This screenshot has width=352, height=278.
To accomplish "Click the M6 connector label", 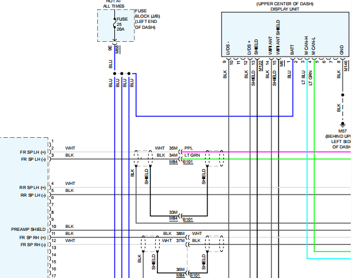I will pyautogui.click(x=282, y=64).
